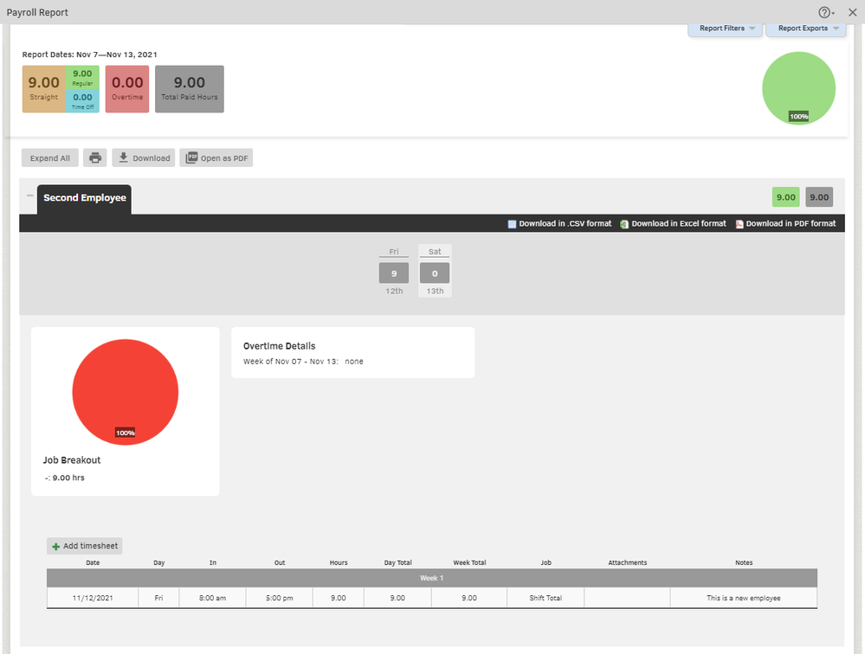Click Open as PDF button
Image resolution: width=865 pixels, height=654 pixels.
(216, 158)
